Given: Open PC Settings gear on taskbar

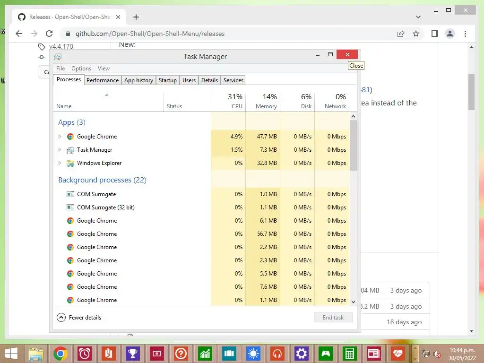Looking at the screenshot, I should coord(301,354).
